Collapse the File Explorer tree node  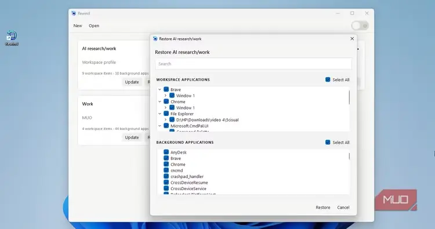coord(160,114)
